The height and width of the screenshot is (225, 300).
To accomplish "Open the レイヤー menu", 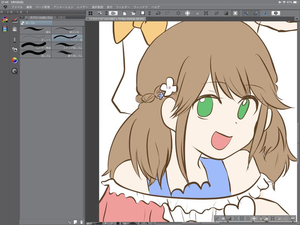I will [x=82, y=7].
